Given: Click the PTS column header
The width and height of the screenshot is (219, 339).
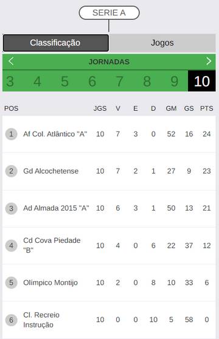Looking at the screenshot, I should 206,108.
